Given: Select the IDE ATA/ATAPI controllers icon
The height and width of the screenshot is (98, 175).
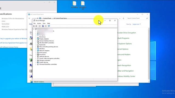Looking at the screenshot, I should [38, 43].
